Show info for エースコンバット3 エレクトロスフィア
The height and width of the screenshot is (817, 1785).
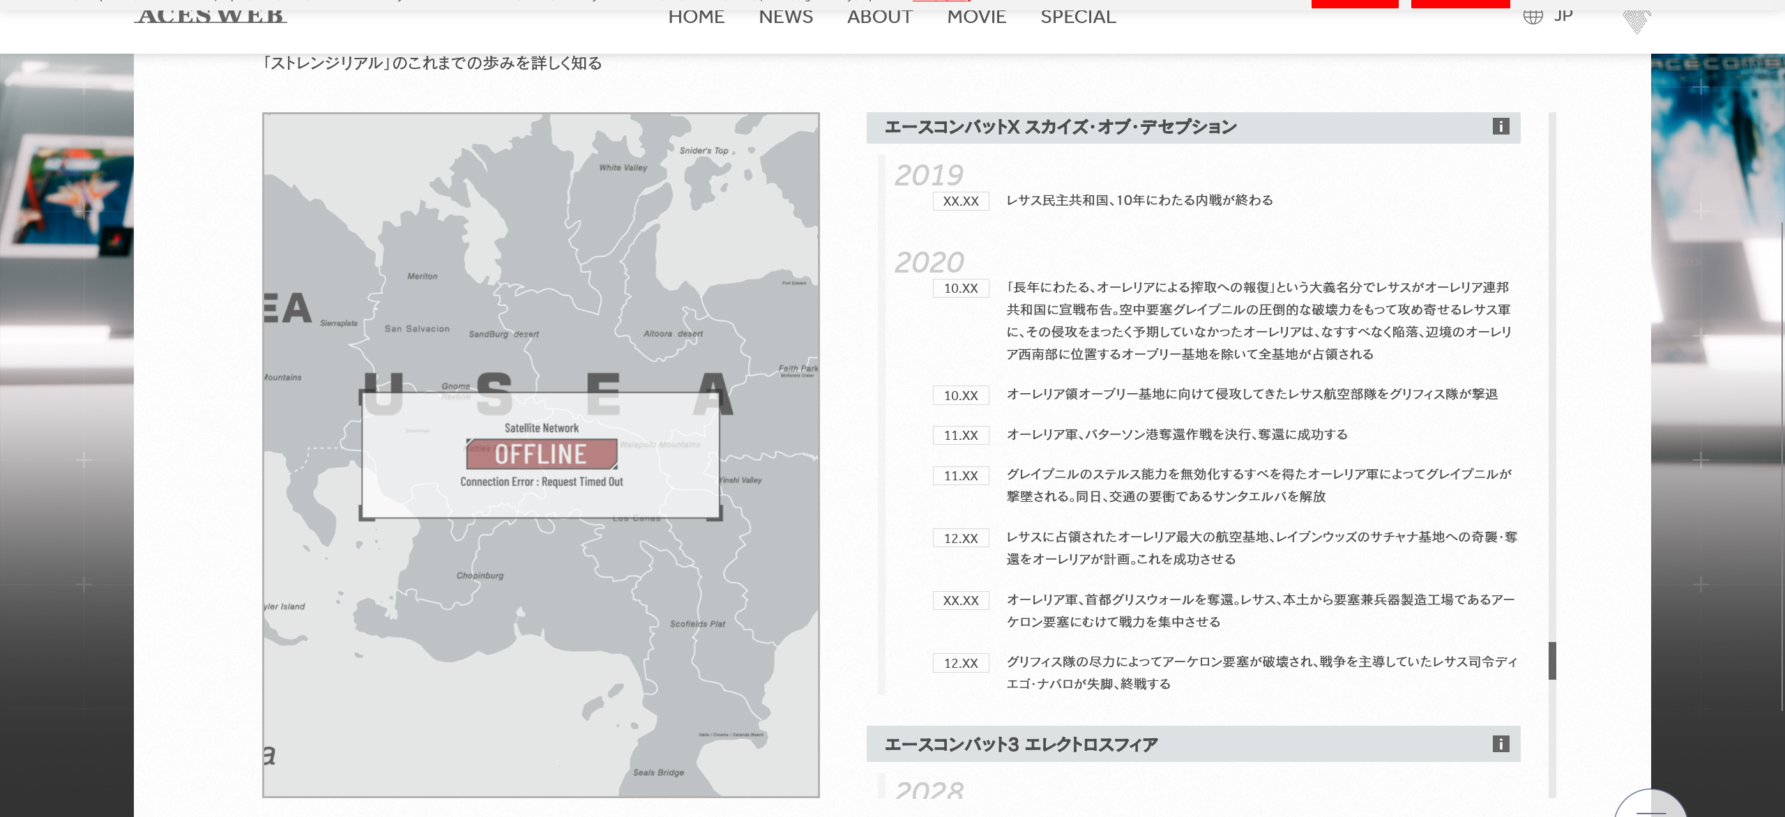coord(1501,744)
